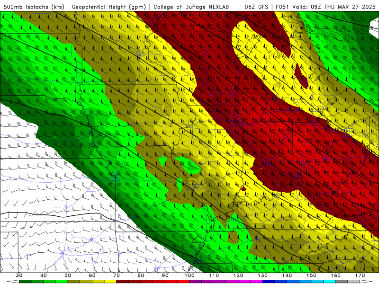Select the bright yellow legend swatch below 70

point(110,282)
